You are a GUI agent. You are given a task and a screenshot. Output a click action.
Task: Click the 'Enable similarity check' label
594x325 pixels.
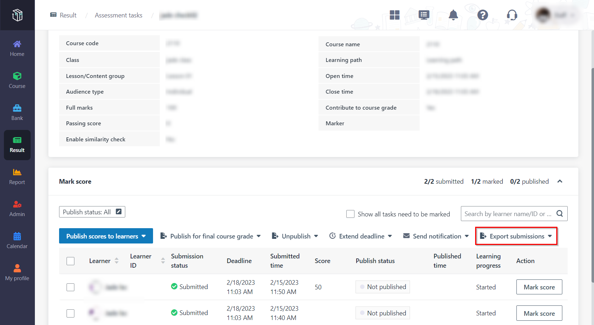point(96,139)
